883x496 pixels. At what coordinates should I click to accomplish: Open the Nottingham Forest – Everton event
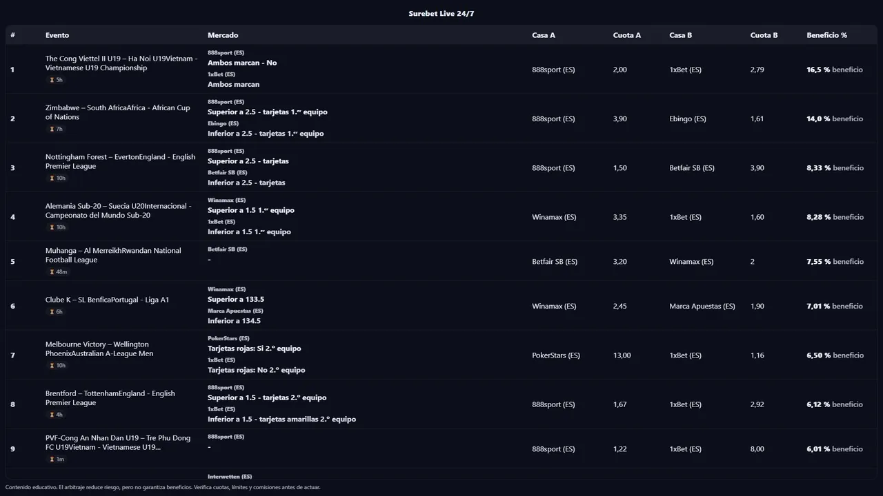pos(120,161)
